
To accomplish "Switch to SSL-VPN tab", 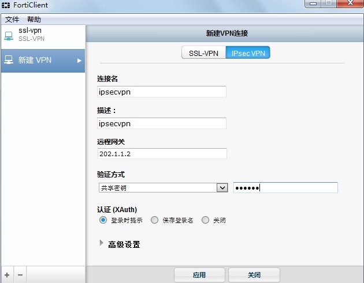I will point(203,53).
